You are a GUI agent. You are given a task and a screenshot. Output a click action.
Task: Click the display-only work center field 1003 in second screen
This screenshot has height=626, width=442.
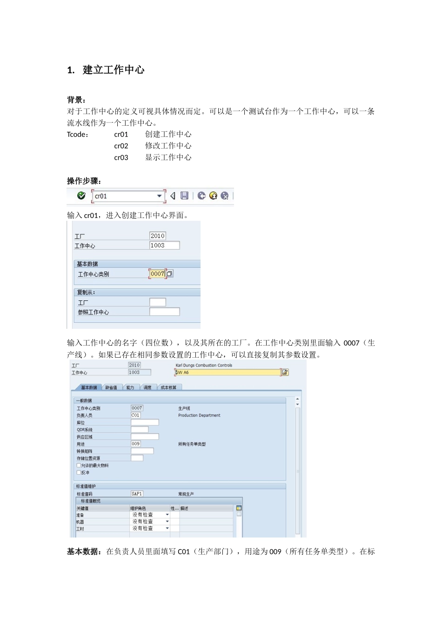coord(140,372)
